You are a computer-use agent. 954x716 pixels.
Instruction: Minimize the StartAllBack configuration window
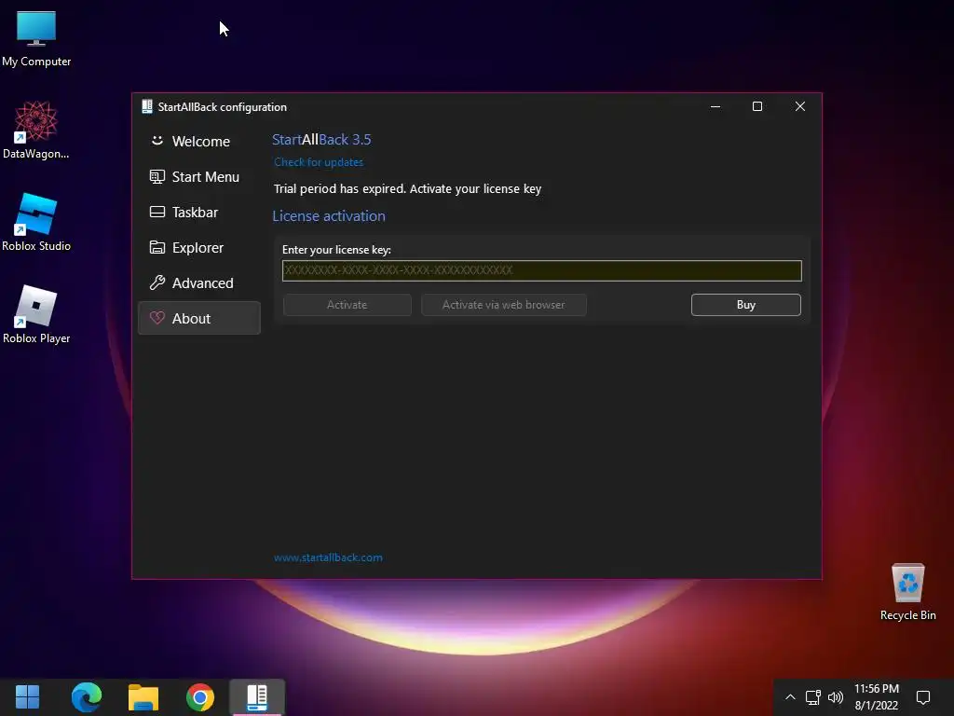[715, 106]
